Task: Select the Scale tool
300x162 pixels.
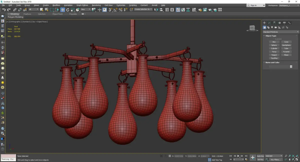Action: pos(72,10)
